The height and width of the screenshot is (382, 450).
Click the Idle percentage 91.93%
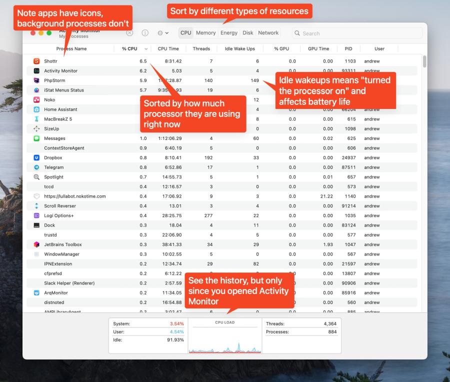(x=175, y=340)
